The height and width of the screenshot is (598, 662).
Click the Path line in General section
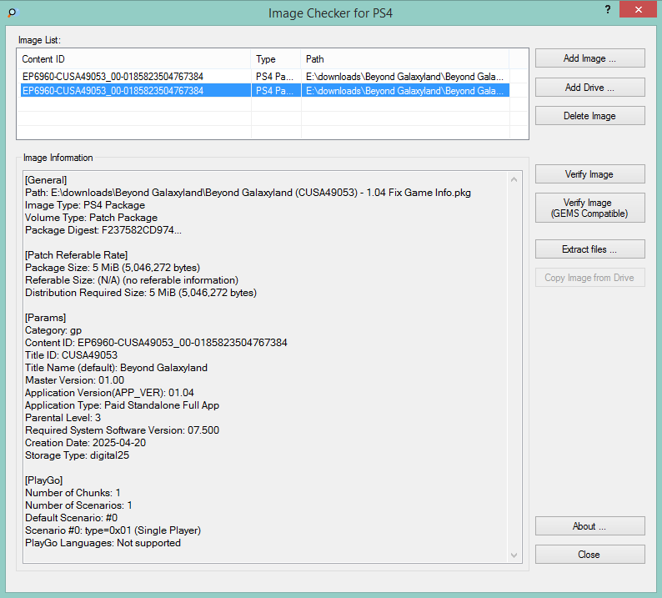click(x=248, y=193)
